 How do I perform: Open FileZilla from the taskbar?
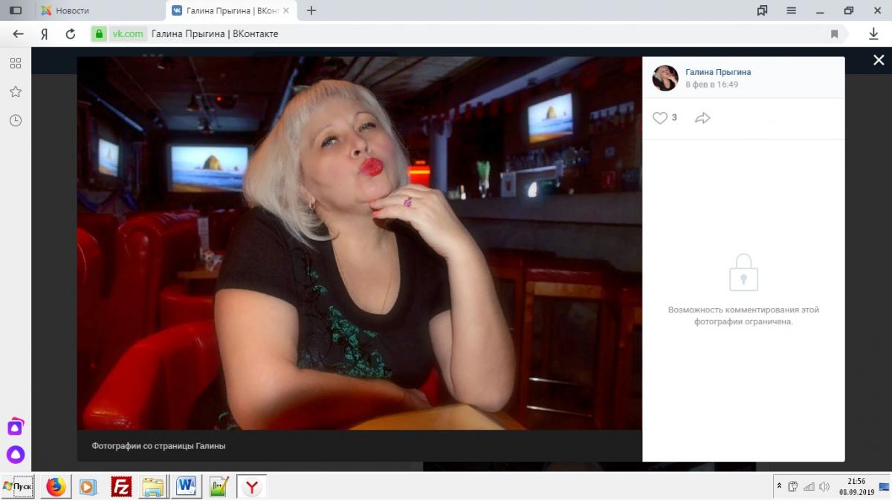(x=121, y=487)
